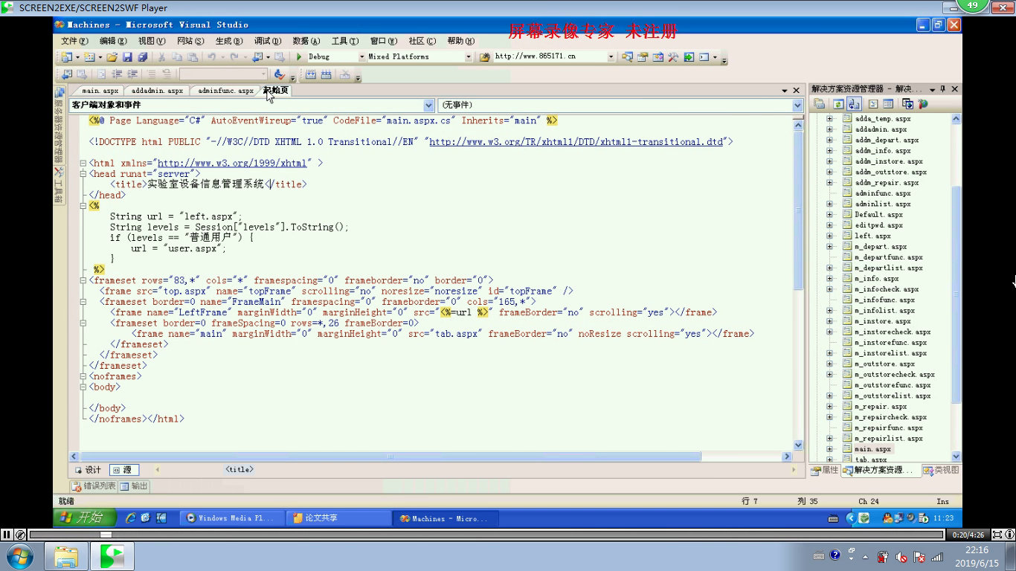Image resolution: width=1016 pixels, height=571 pixels.
Task: Open the Toolbox hammer-and-wrench icon
Action: (x=673, y=57)
